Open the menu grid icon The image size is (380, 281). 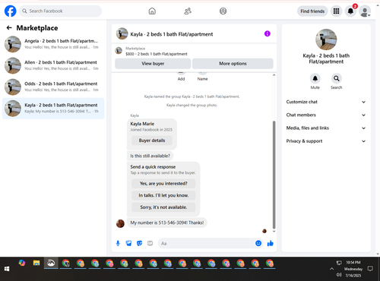tap(336, 11)
